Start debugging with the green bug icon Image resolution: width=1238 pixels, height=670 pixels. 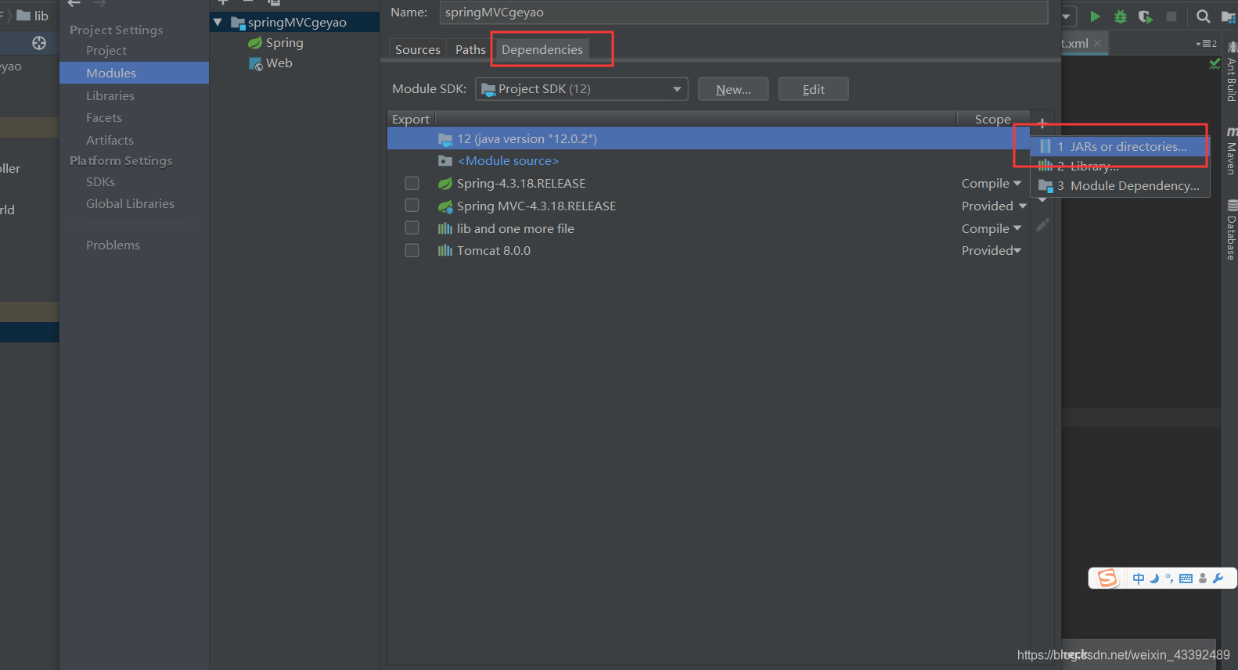pyautogui.click(x=1120, y=16)
